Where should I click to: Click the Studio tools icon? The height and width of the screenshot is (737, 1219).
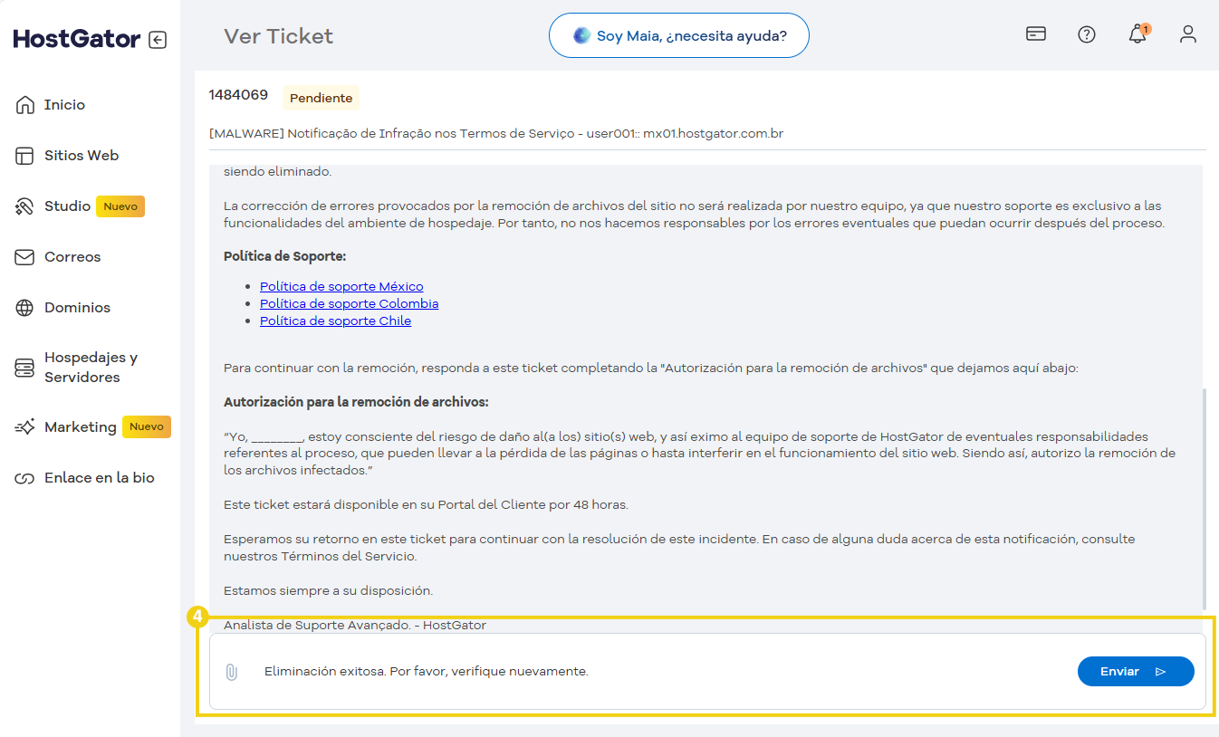pos(24,206)
